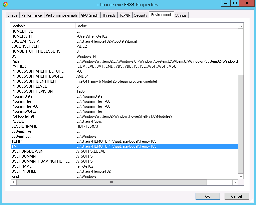Switch to the Strings tab
Viewport: 256px width, 205px height.
tap(181, 15)
